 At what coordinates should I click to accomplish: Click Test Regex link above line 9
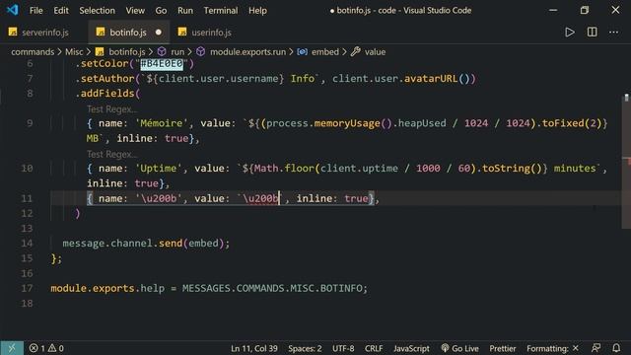click(111, 109)
